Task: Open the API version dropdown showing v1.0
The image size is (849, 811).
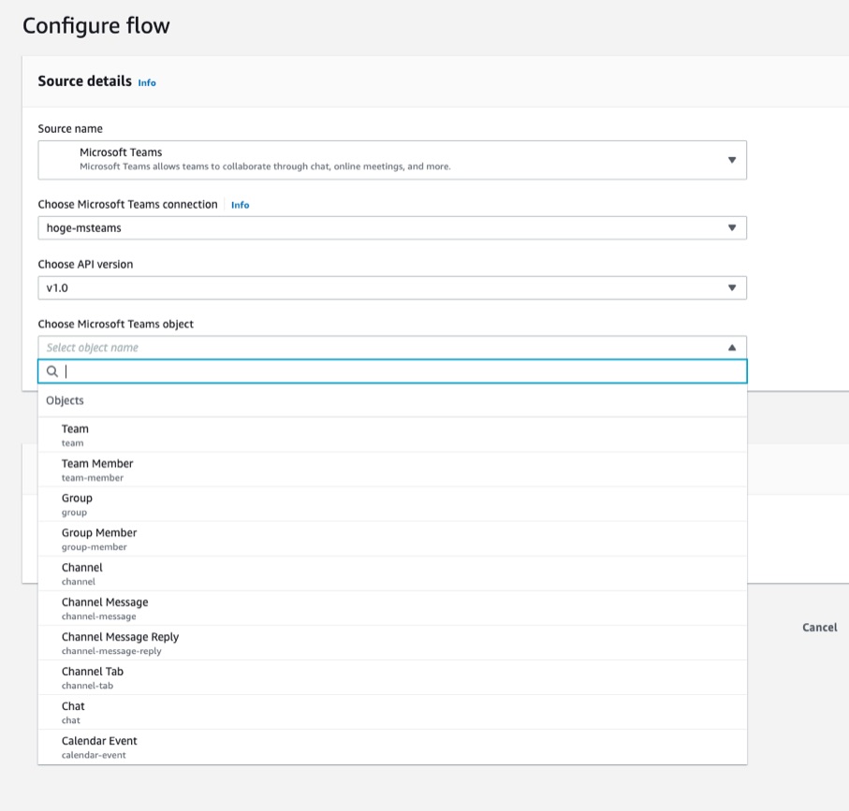Action: coord(733,287)
